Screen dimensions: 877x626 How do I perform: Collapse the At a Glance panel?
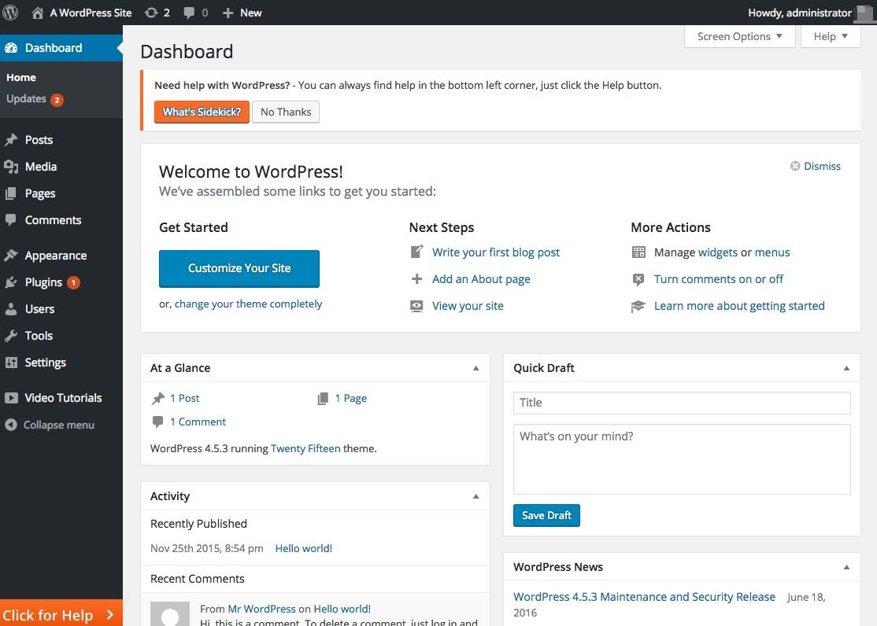point(476,367)
